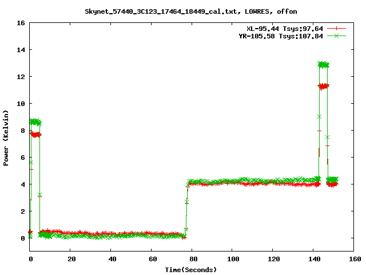
Task: Click the legend entry YR-105.58 Tsys:107.84
Action: (x=281, y=36)
